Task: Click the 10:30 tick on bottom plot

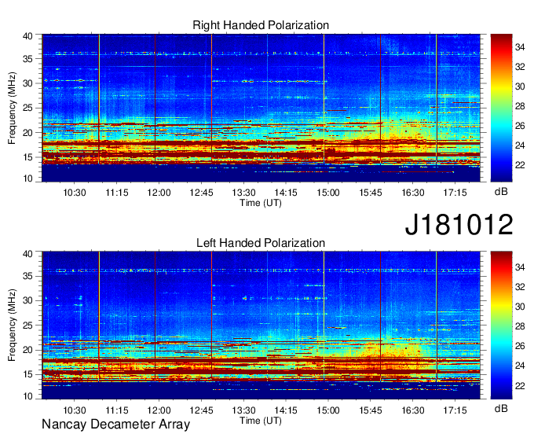Action: tap(75, 410)
